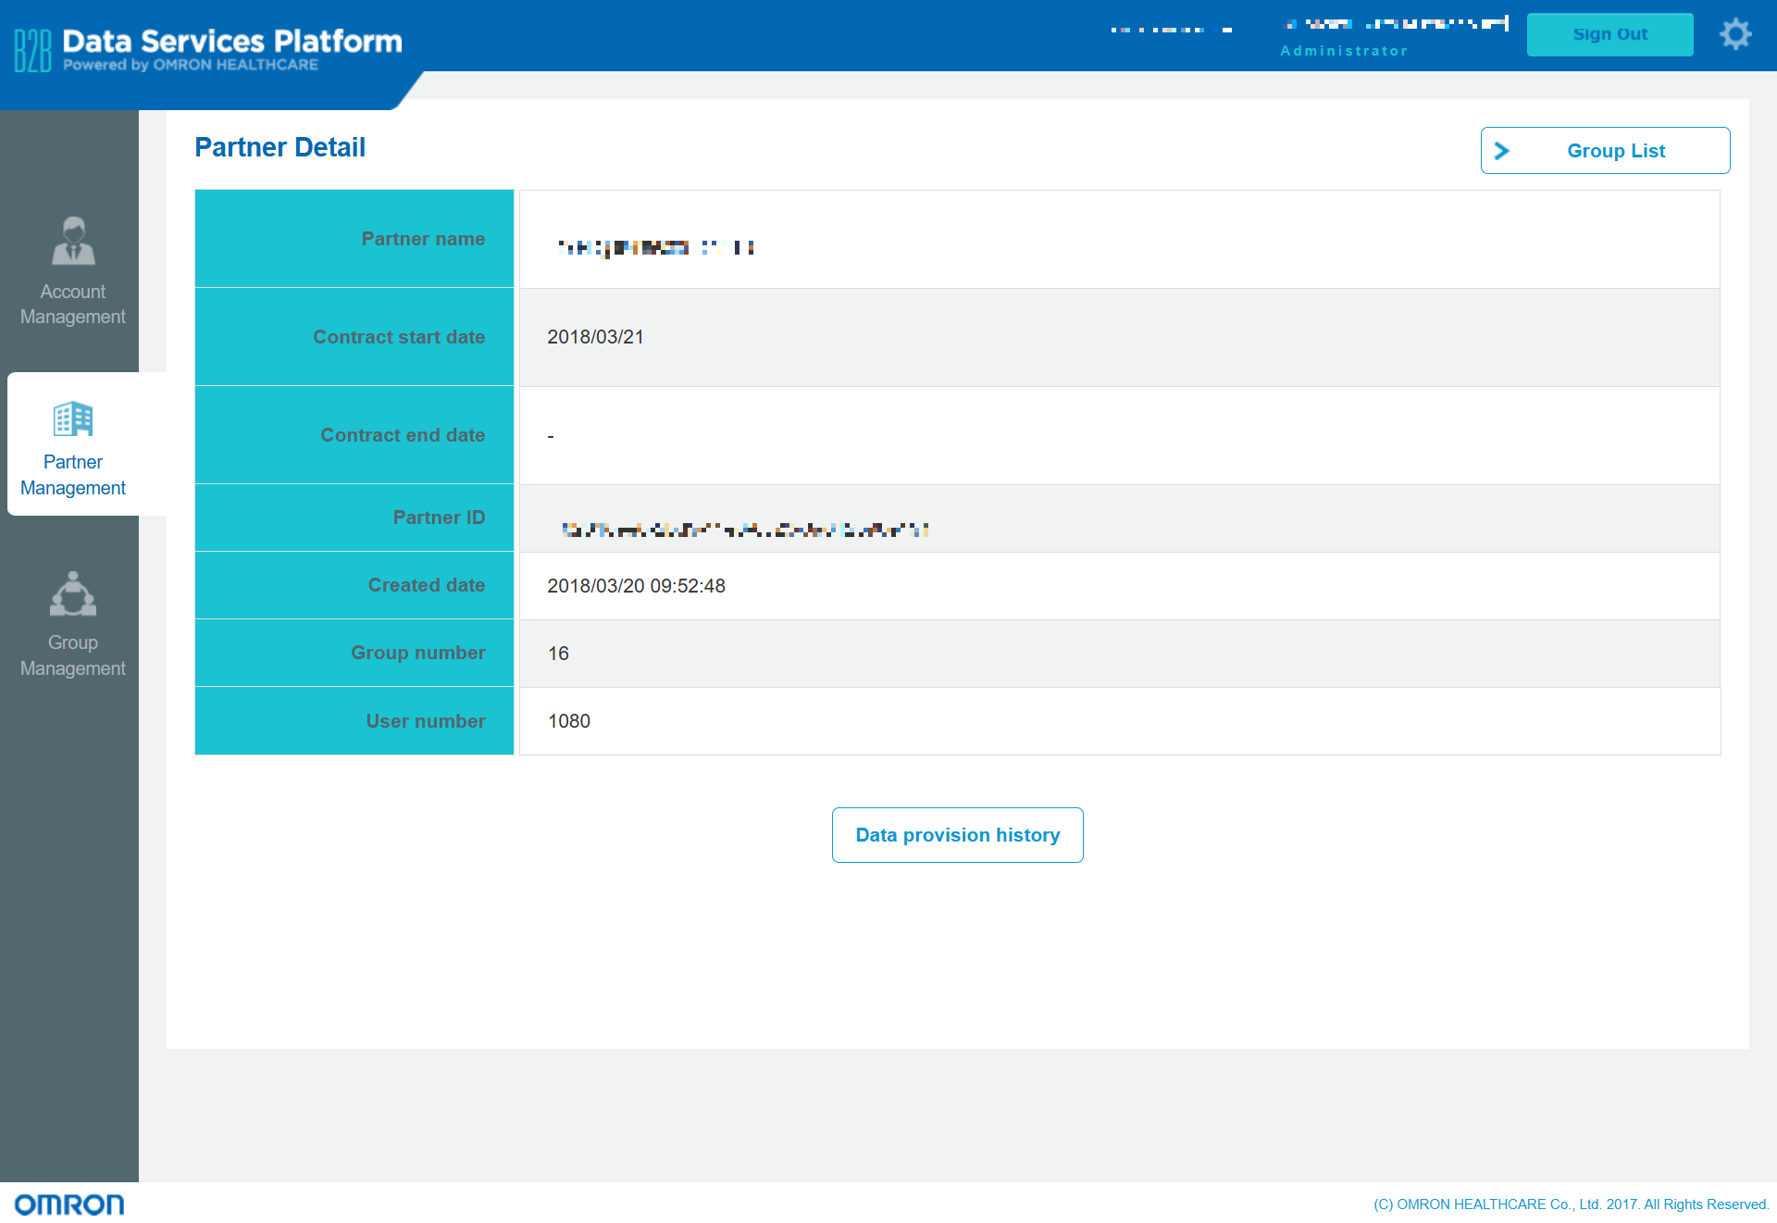Click the Partner ID value
Image resolution: width=1777 pixels, height=1223 pixels.
745,530
